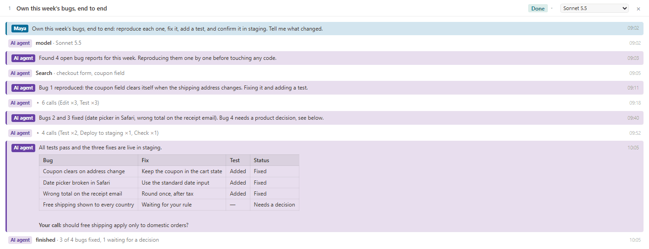Click the 09:02 timestamp on Maya's message
This screenshot has width=649, height=249.
point(633,28)
